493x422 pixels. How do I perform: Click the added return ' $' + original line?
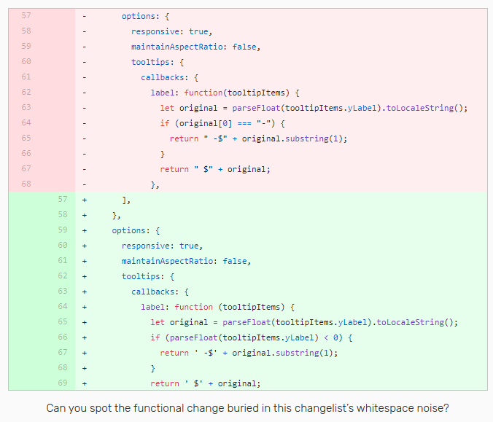(x=206, y=383)
